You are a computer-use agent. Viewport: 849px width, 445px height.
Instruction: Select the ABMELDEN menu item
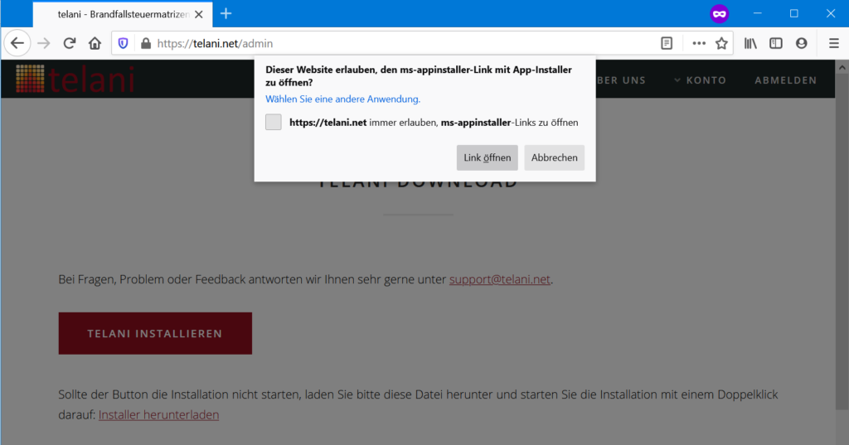click(x=786, y=80)
